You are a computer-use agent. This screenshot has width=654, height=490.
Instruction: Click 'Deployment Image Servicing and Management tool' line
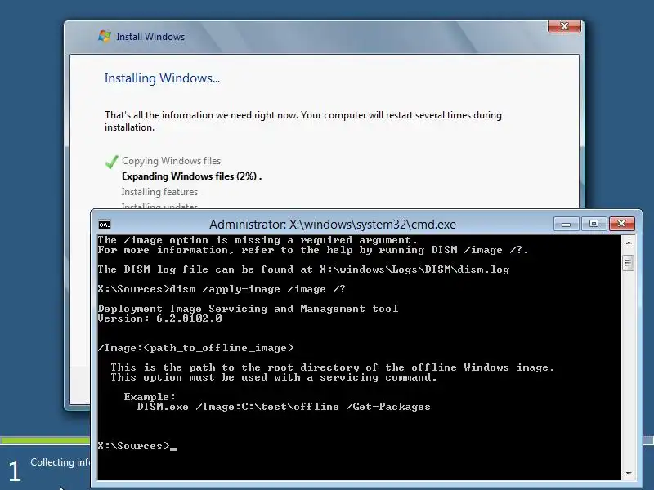coord(248,309)
